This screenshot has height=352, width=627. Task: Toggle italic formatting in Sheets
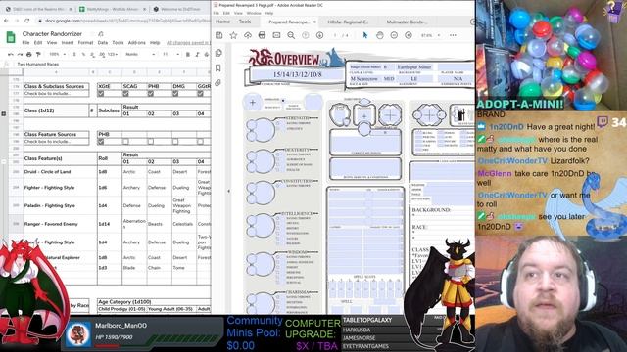pyautogui.click(x=197, y=55)
